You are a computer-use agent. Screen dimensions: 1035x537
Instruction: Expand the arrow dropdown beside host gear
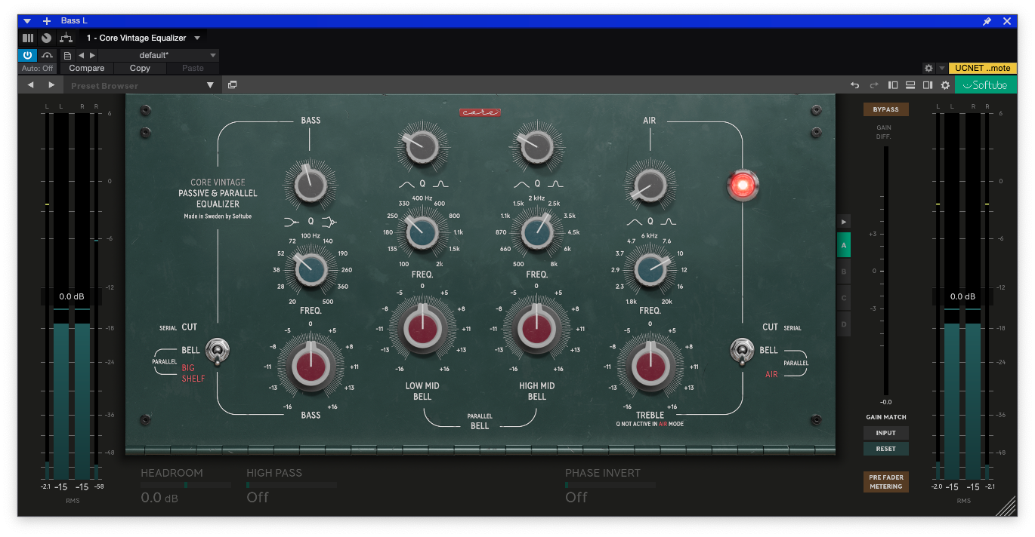pyautogui.click(x=941, y=68)
